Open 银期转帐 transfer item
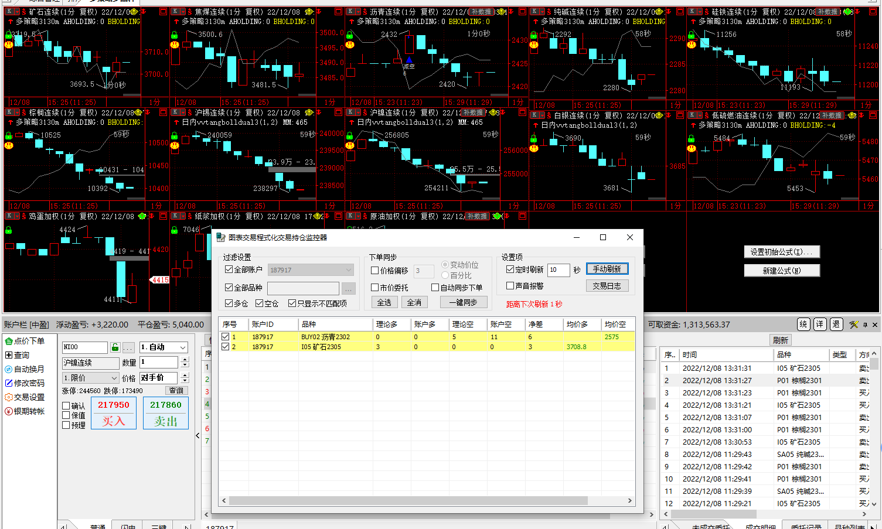882x529 pixels. (x=29, y=411)
